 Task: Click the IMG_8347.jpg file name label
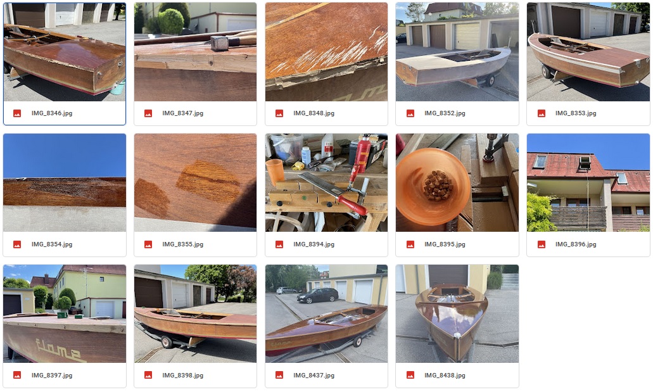183,113
